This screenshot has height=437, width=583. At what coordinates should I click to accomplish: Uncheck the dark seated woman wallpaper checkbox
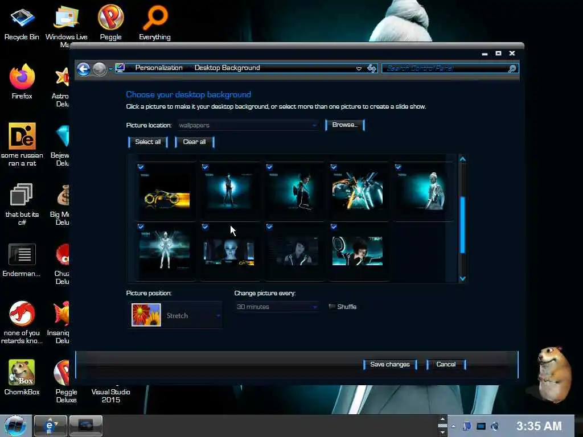point(269,226)
